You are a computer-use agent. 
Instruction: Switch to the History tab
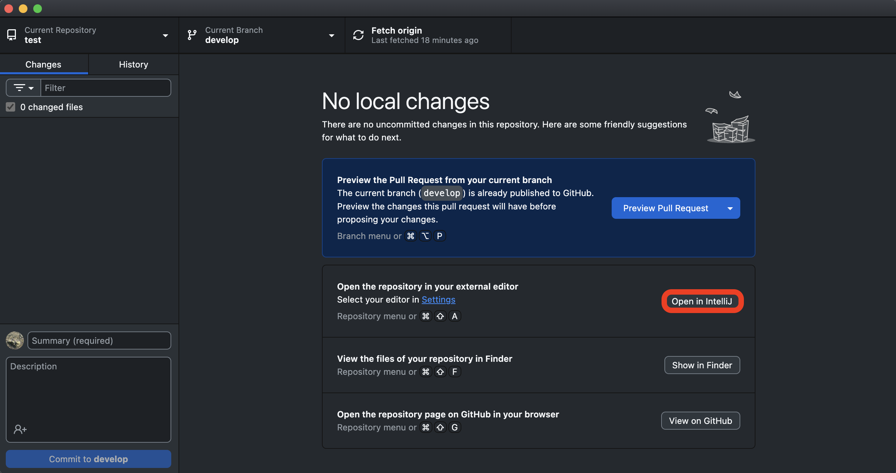133,64
